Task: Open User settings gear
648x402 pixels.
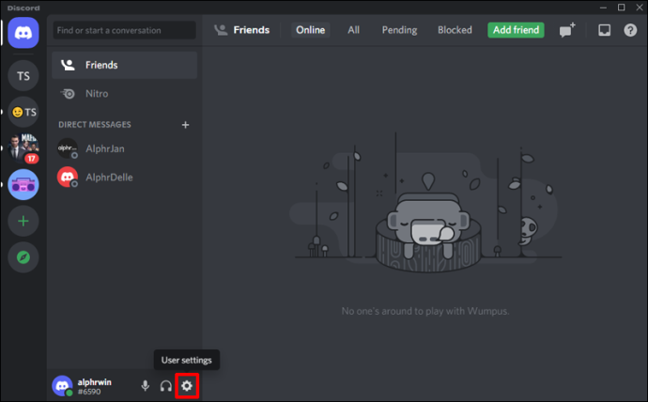Action: tap(187, 386)
